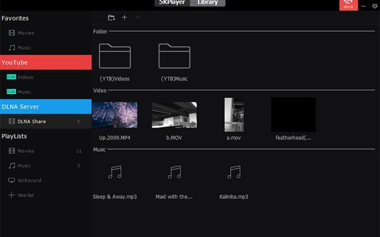Minimize the 5KPlayer window
The width and height of the screenshot is (380, 237).
pos(363,6)
